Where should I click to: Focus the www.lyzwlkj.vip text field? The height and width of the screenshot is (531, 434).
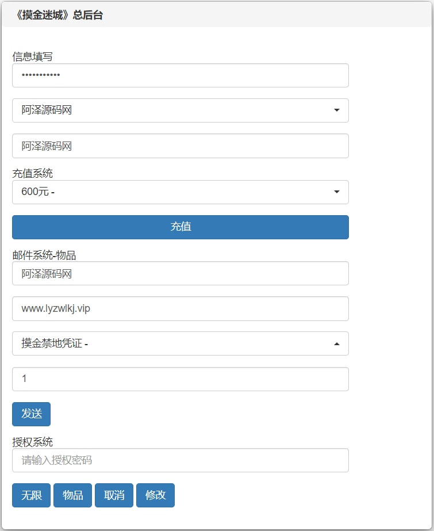tap(180, 309)
